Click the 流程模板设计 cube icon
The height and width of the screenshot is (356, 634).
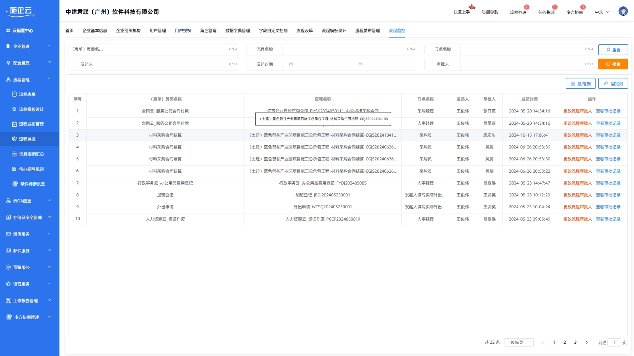coord(14,109)
